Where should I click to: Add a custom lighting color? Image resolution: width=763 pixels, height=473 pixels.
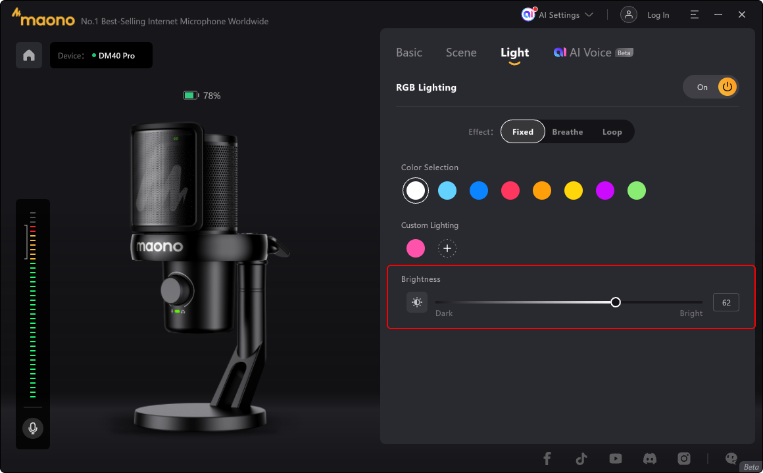coord(447,248)
